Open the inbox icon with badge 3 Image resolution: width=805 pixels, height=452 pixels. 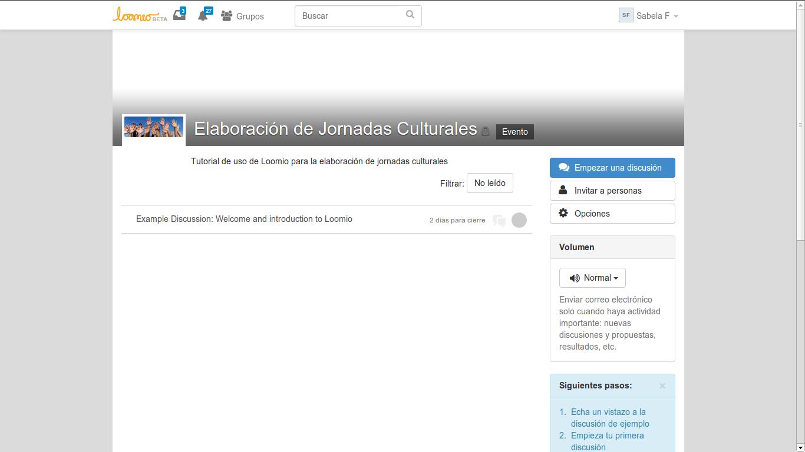179,16
